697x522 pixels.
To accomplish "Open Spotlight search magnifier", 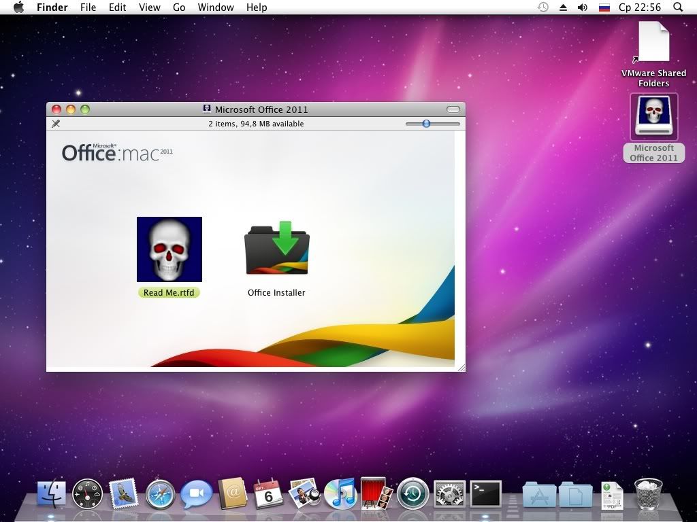I will (x=678, y=7).
